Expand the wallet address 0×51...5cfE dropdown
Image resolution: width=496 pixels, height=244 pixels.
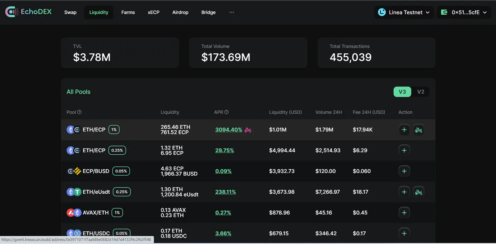464,12
